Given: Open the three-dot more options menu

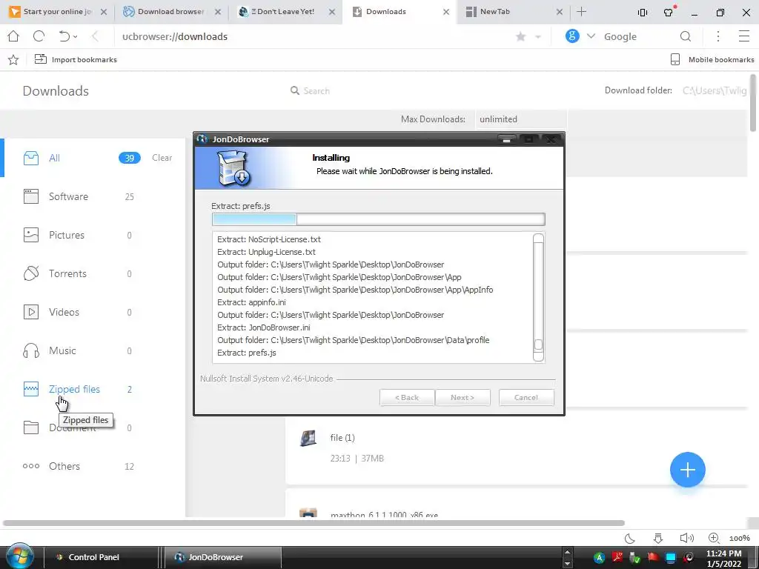Looking at the screenshot, I should coord(717,36).
